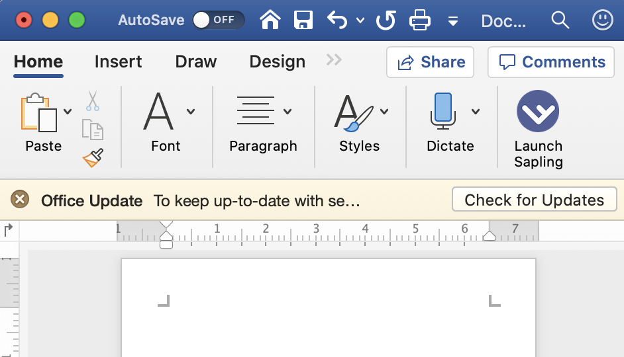Expand the Font dropdown arrow
The width and height of the screenshot is (624, 357).
(191, 112)
